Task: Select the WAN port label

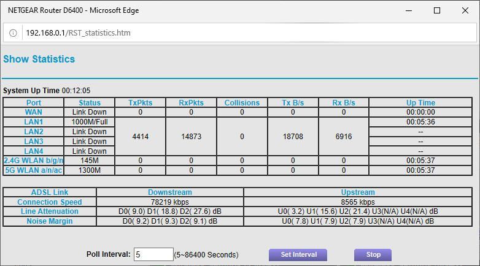Action: 33,112
